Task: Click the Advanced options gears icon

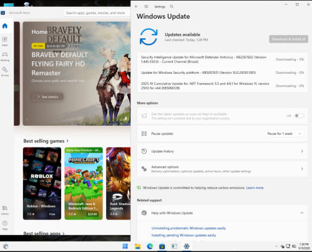Action: click(x=144, y=169)
